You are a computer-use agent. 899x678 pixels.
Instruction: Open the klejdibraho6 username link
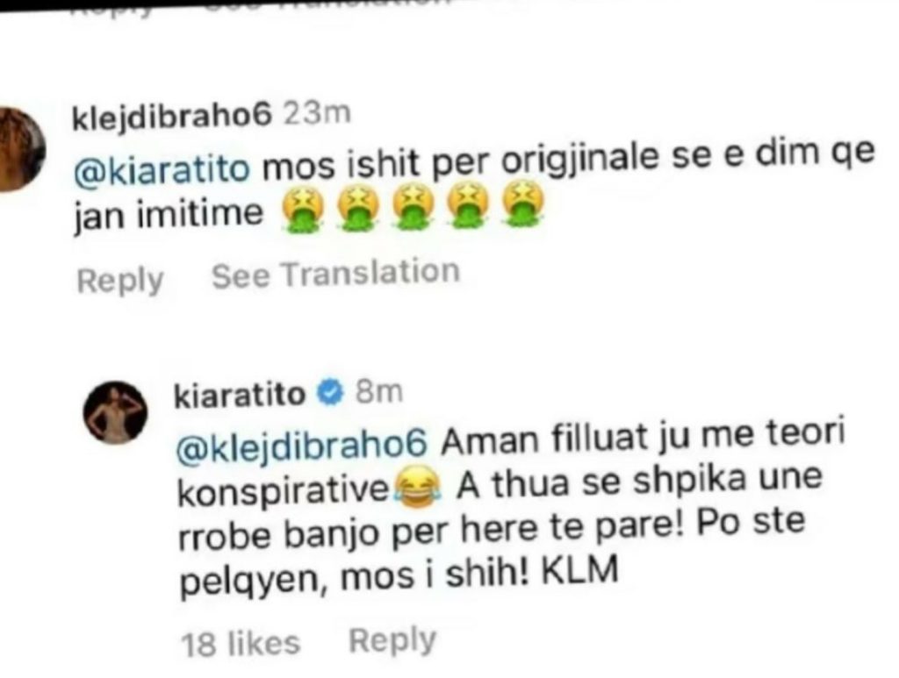(171, 117)
